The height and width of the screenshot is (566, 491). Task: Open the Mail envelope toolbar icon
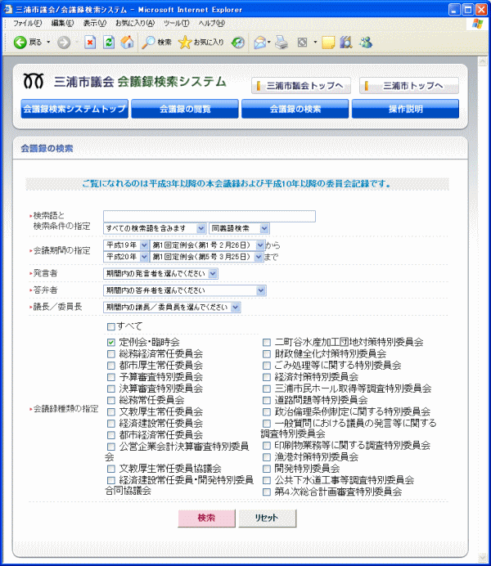[x=260, y=43]
